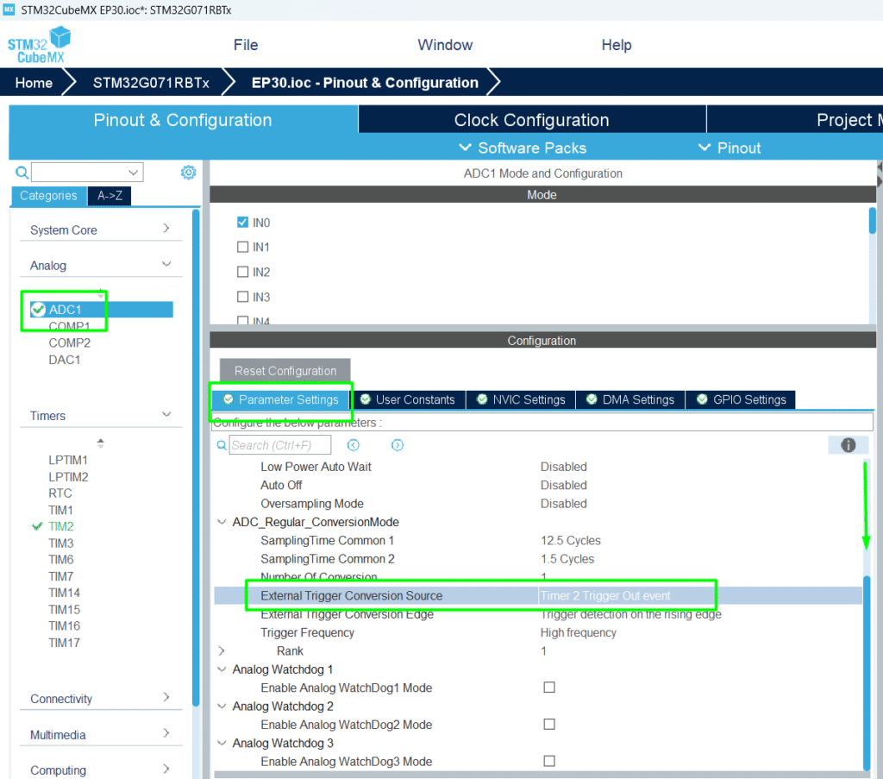Enable the IN1 channel checkbox

(x=242, y=248)
